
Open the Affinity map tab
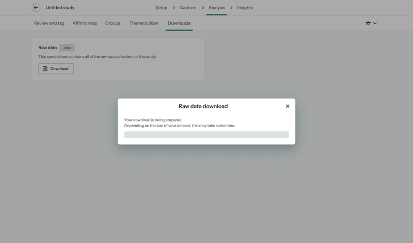[85, 23]
